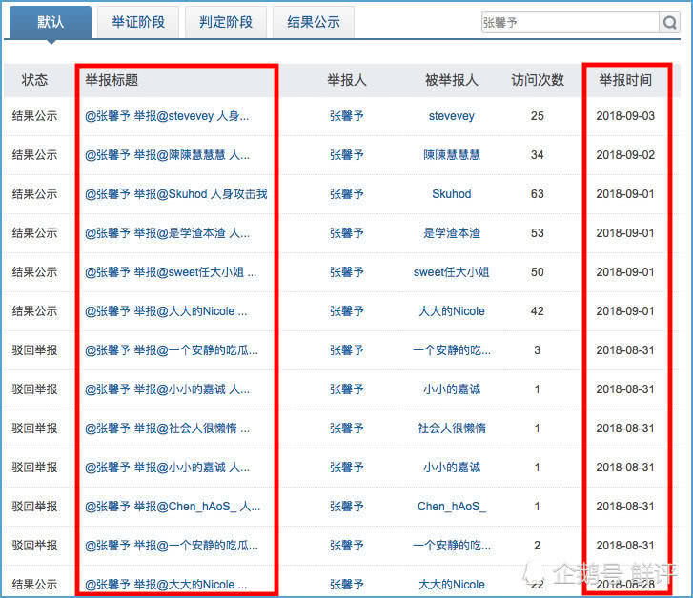The height and width of the screenshot is (598, 693).
Task: Focus the search box containing 张馨予
Action: tap(568, 23)
